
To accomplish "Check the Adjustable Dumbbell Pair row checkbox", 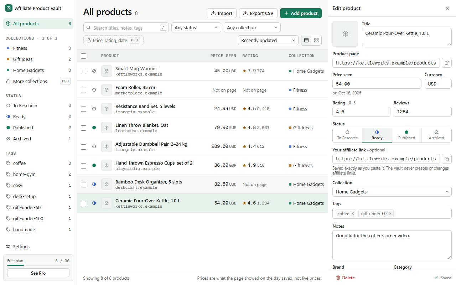I will [x=83, y=147].
